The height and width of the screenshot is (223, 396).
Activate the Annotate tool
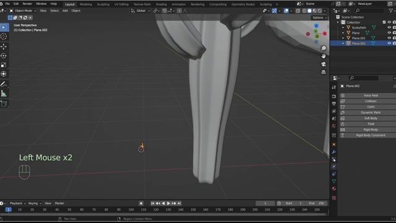coord(4,84)
